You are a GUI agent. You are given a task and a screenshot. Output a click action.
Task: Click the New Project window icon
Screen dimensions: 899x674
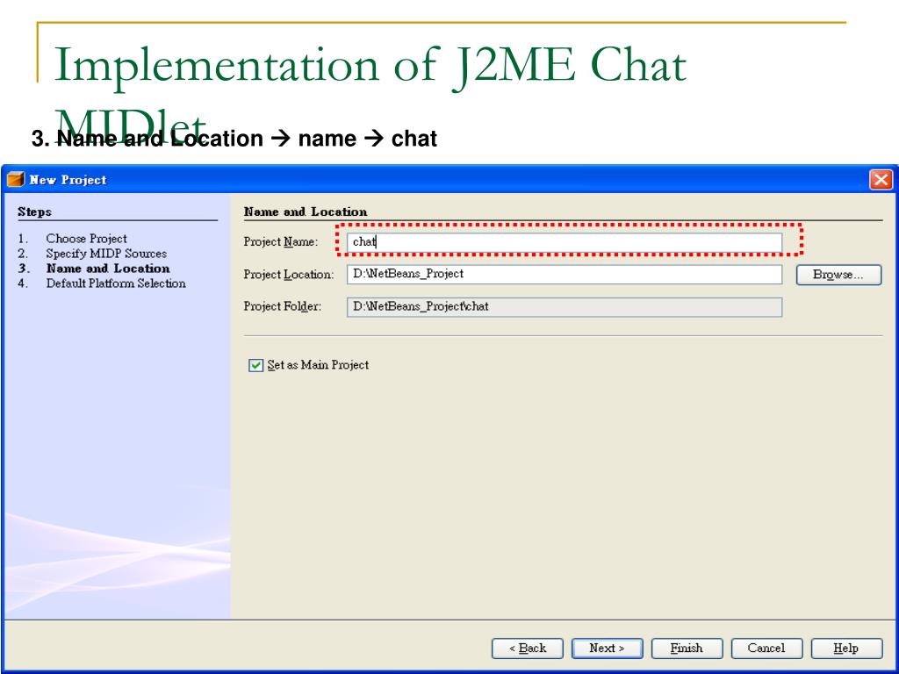pyautogui.click(x=16, y=179)
